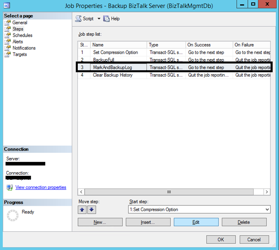Viewport: 279px width, 250px height.
Task: Close the Job Properties window
Action: click(267, 4)
